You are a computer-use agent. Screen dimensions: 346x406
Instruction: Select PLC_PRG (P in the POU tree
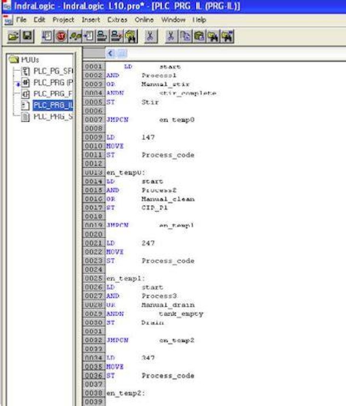point(53,83)
